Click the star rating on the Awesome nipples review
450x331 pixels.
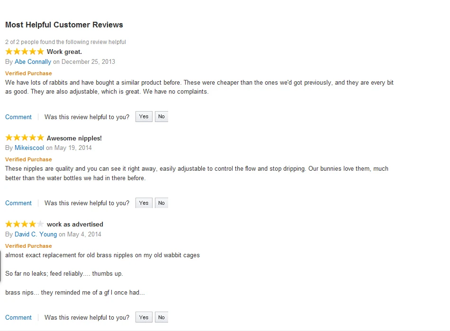(25, 138)
